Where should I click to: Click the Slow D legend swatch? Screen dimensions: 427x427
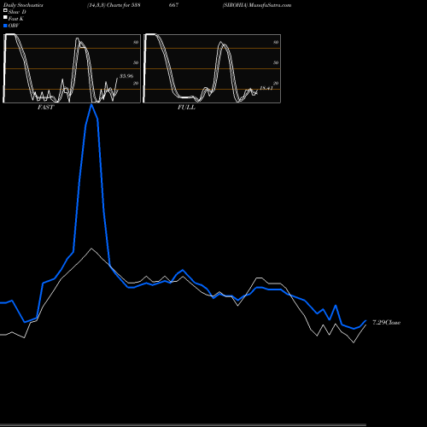5,10
